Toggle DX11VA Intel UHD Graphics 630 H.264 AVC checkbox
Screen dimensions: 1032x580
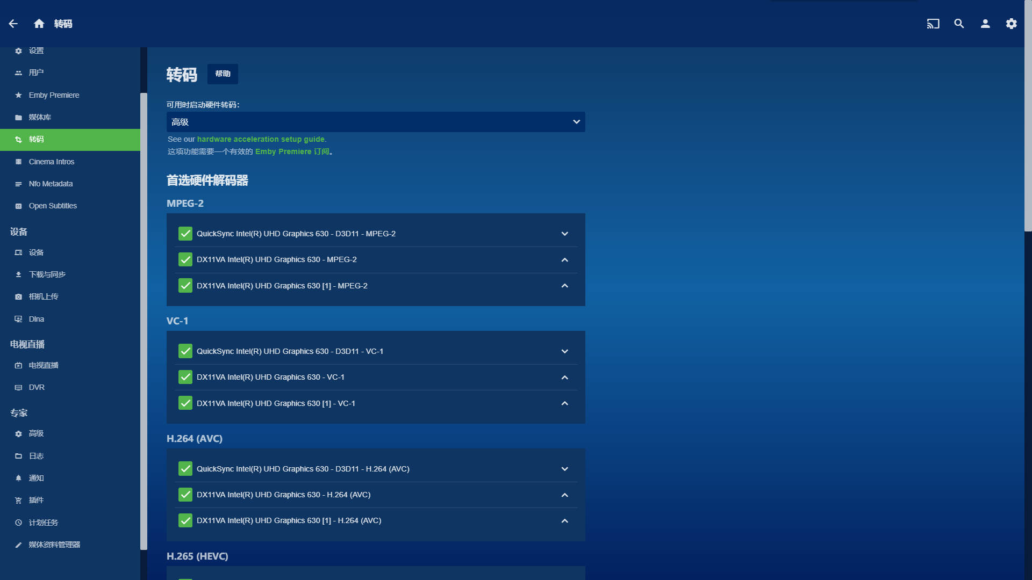tap(185, 494)
